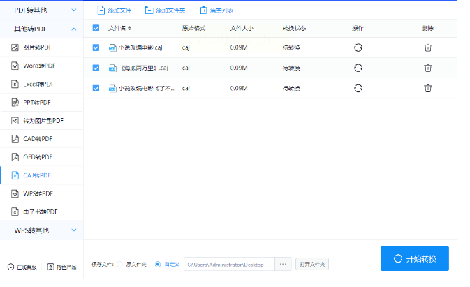Click the 添加文件 text label in toolbar

click(x=119, y=10)
